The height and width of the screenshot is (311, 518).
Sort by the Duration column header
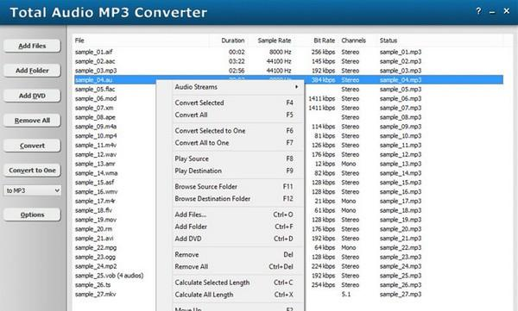click(232, 40)
